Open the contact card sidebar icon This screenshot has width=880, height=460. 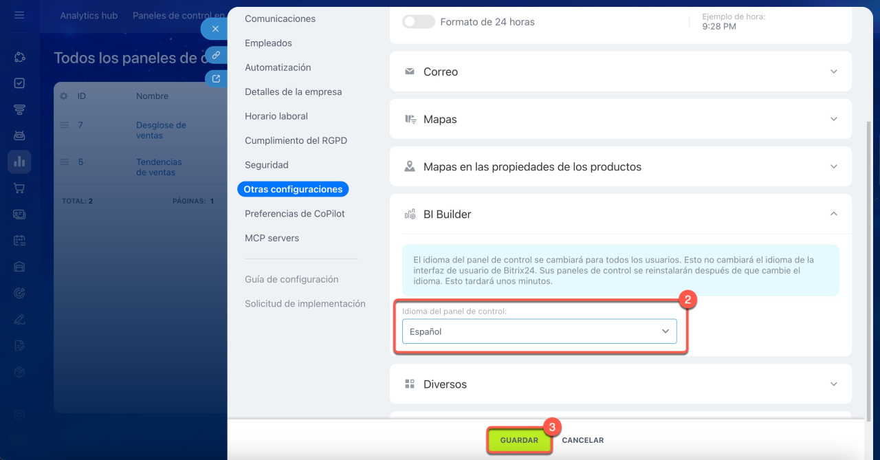coord(19,214)
